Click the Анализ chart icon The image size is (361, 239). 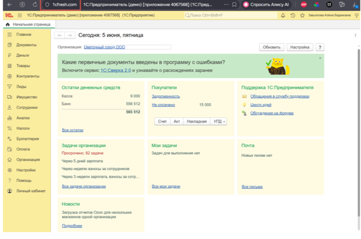coord(10,118)
